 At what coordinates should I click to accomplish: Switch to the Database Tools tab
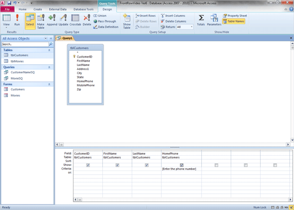(83, 9)
